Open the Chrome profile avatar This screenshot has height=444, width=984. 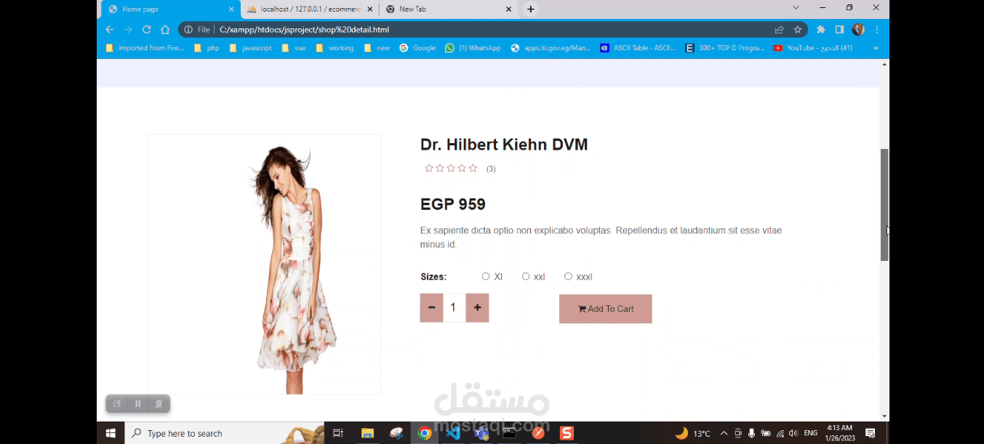click(858, 30)
